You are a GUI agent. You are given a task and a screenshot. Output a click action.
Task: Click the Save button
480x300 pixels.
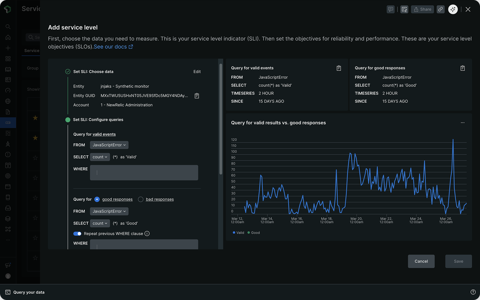coord(459,261)
